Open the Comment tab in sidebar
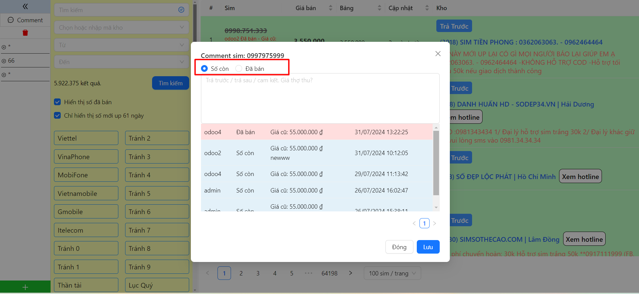The width and height of the screenshot is (639, 294). click(25, 20)
